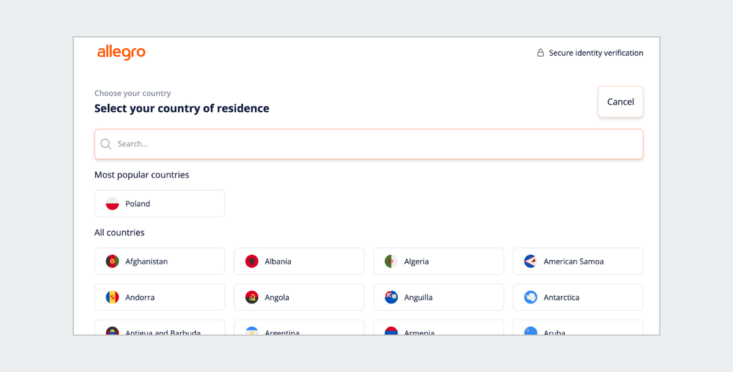Click the Andorra flag icon

pyautogui.click(x=112, y=297)
